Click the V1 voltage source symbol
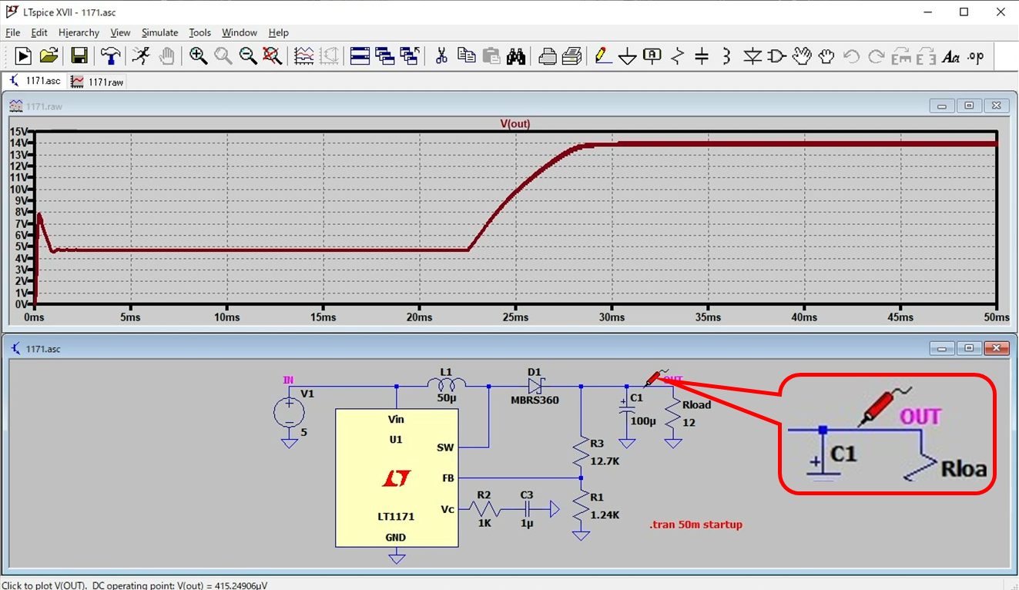1019x590 pixels. [289, 414]
